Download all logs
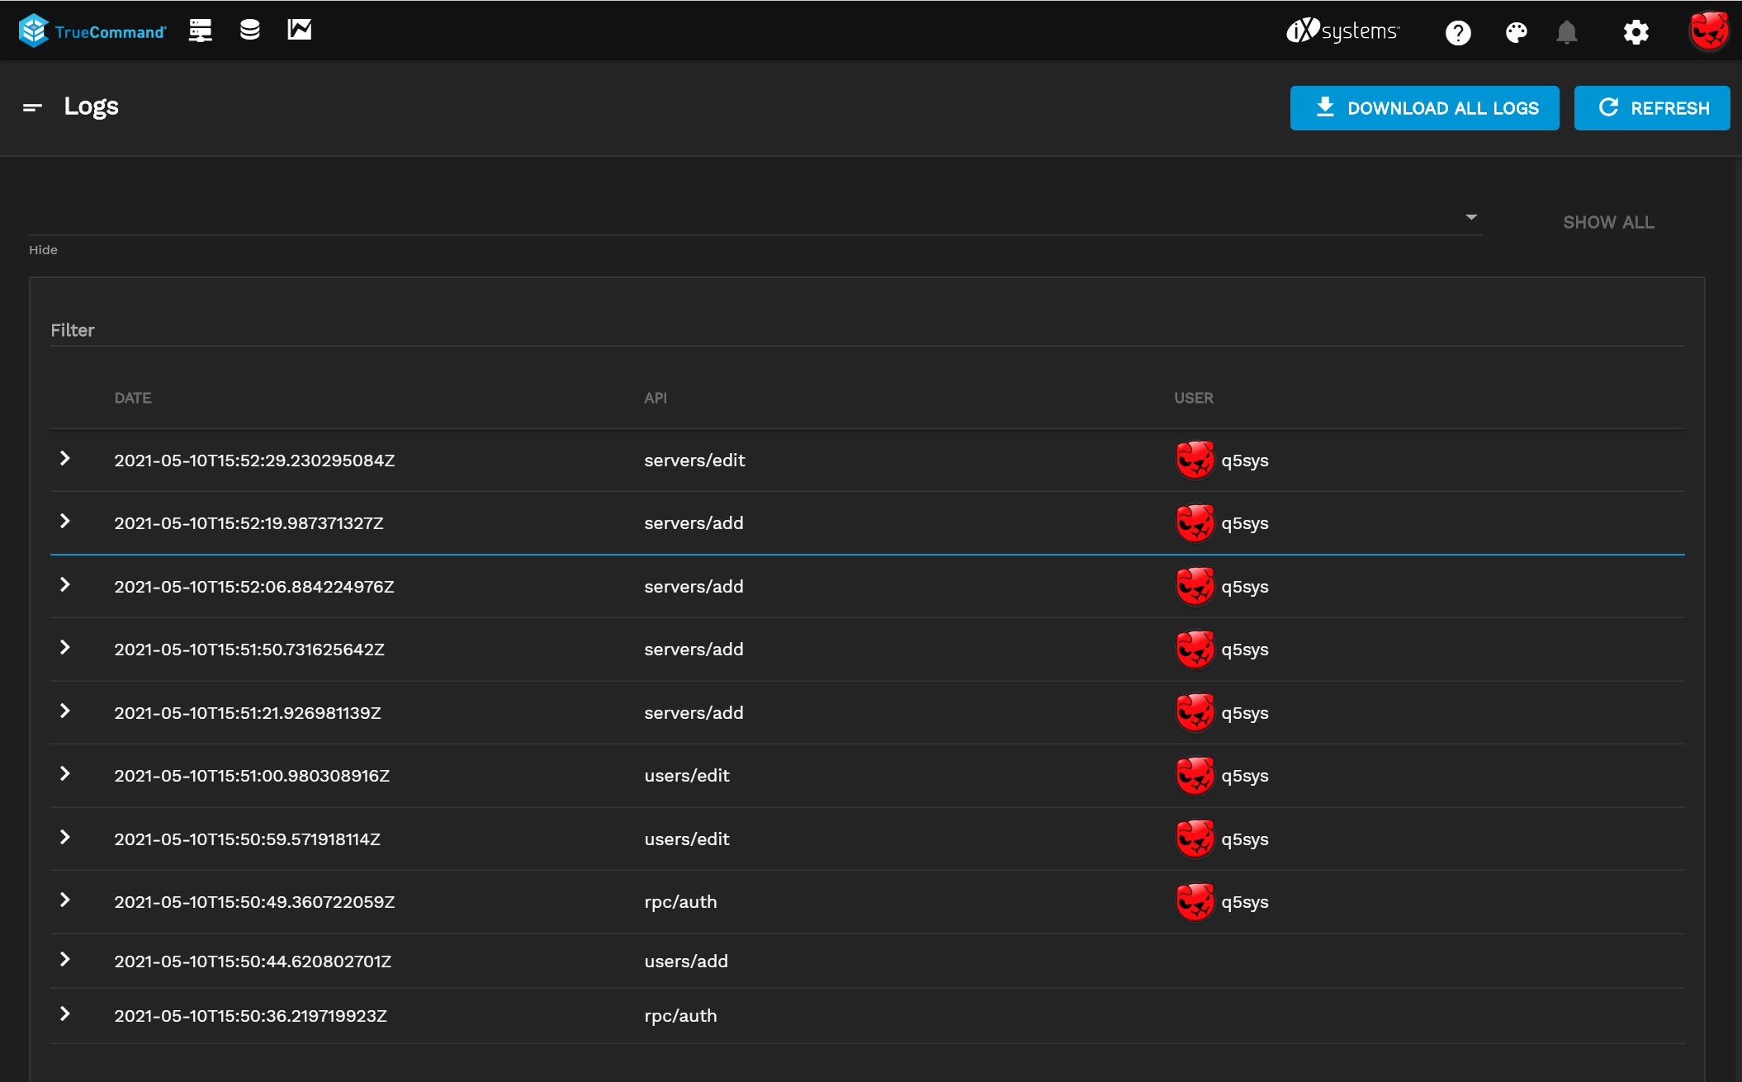The width and height of the screenshot is (1742, 1082). click(x=1424, y=107)
